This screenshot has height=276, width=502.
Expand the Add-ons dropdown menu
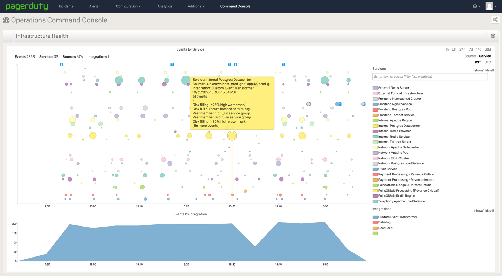coord(196,6)
